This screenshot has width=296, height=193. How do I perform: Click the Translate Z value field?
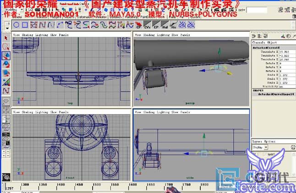coord(287,60)
